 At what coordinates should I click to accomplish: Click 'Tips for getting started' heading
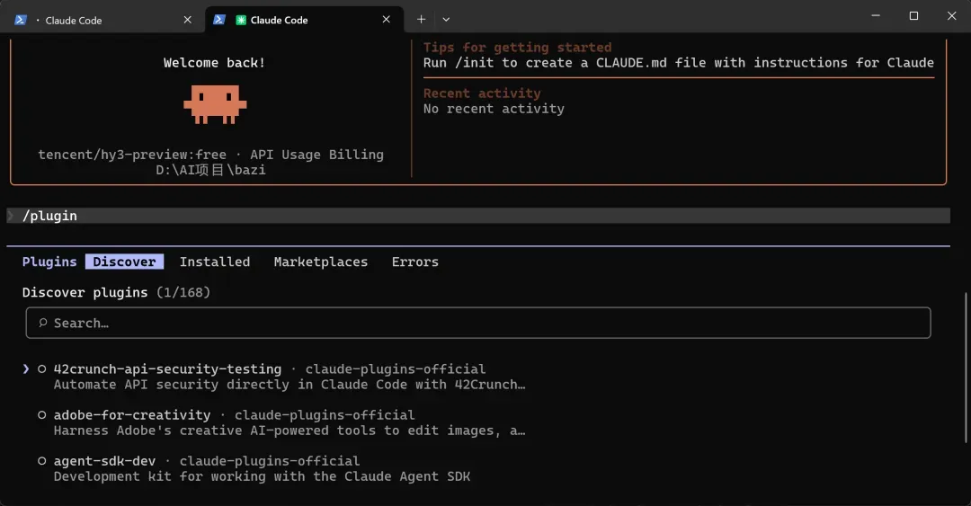pyautogui.click(x=517, y=47)
